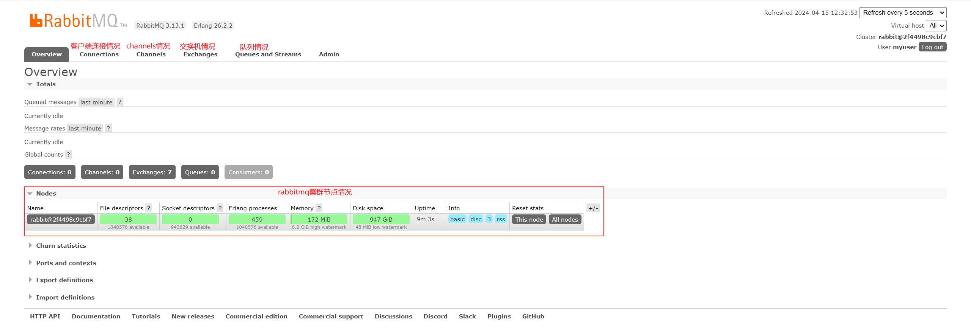Switch to the Channels tab
The width and height of the screenshot is (971, 329).
(x=151, y=54)
